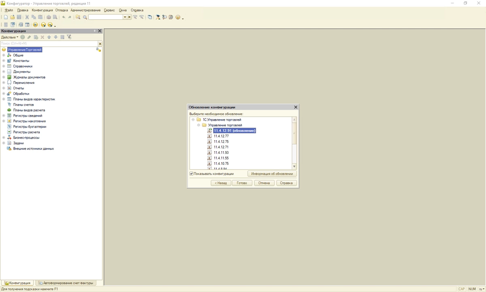Select version 11.4.10.75 in the list
This screenshot has height=292, width=486.
pos(221,164)
